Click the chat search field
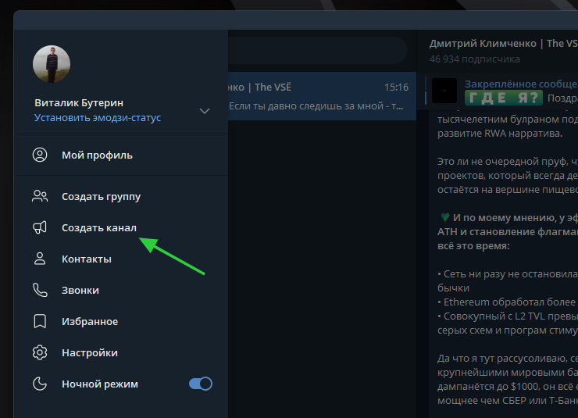 tap(318, 51)
